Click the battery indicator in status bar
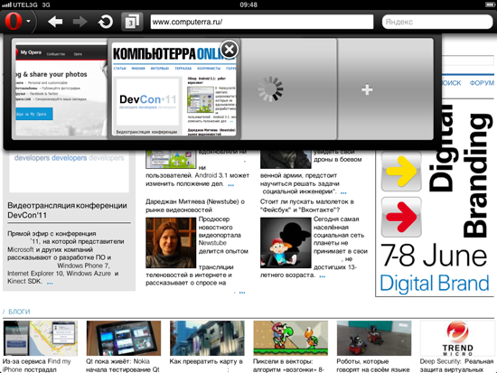Viewport: 497px width, 373px height. coord(490,5)
